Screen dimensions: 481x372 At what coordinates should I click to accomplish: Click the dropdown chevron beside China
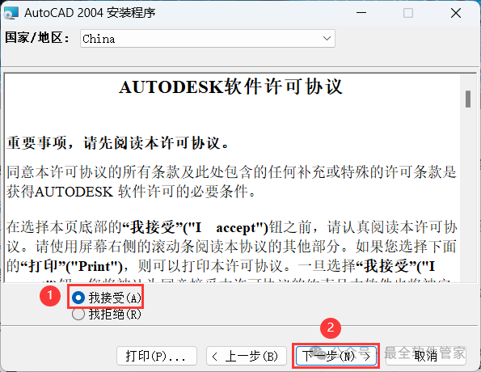coord(327,39)
